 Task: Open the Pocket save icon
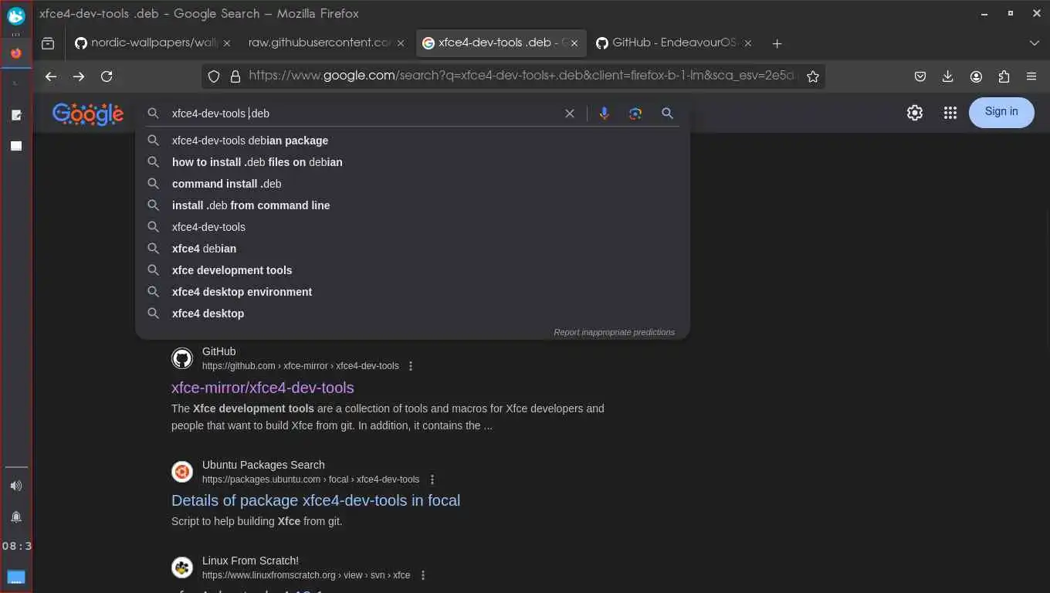pyautogui.click(x=920, y=76)
